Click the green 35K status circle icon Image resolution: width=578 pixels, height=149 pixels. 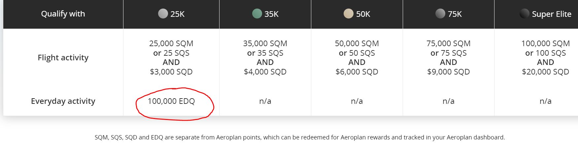pyautogui.click(x=257, y=14)
